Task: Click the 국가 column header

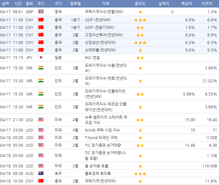Action: coord(58,3)
